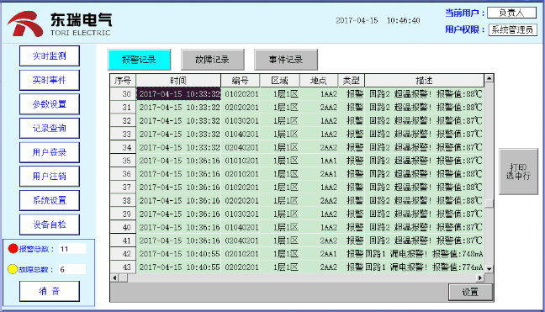Open 参数设置 from the sidebar
This screenshot has height=312, width=545.
point(50,104)
